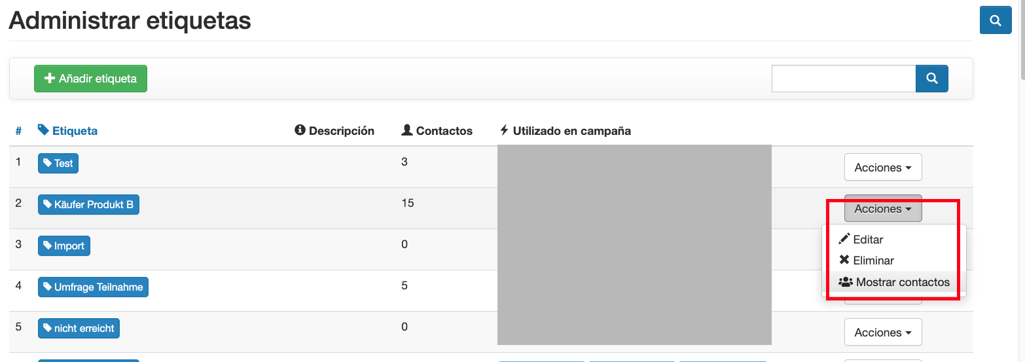Expand Acciones dropdown for Test row
Viewport: 1025px width, 362px height.
tap(882, 168)
